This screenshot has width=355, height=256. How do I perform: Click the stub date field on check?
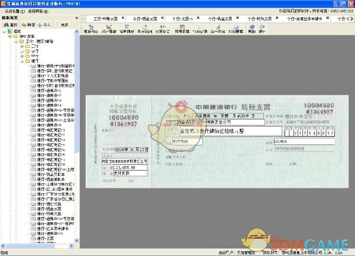(132, 150)
